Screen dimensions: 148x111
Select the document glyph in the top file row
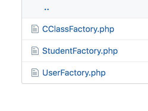point(35,29)
